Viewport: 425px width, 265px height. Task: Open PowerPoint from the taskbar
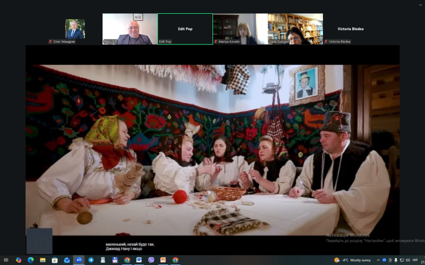tap(163, 260)
